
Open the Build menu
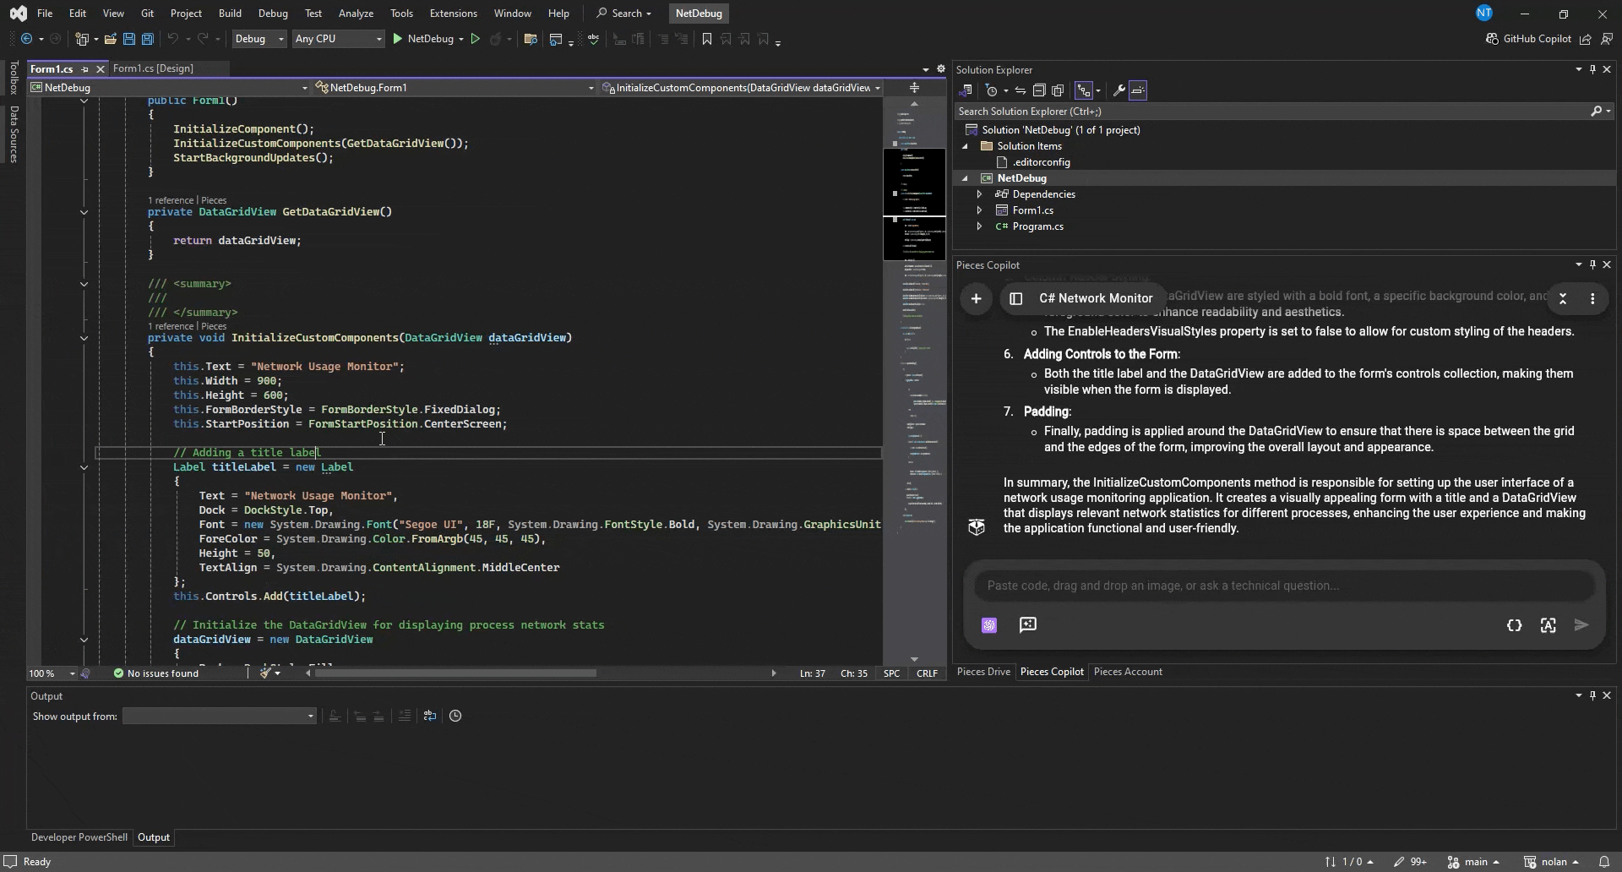[230, 14]
